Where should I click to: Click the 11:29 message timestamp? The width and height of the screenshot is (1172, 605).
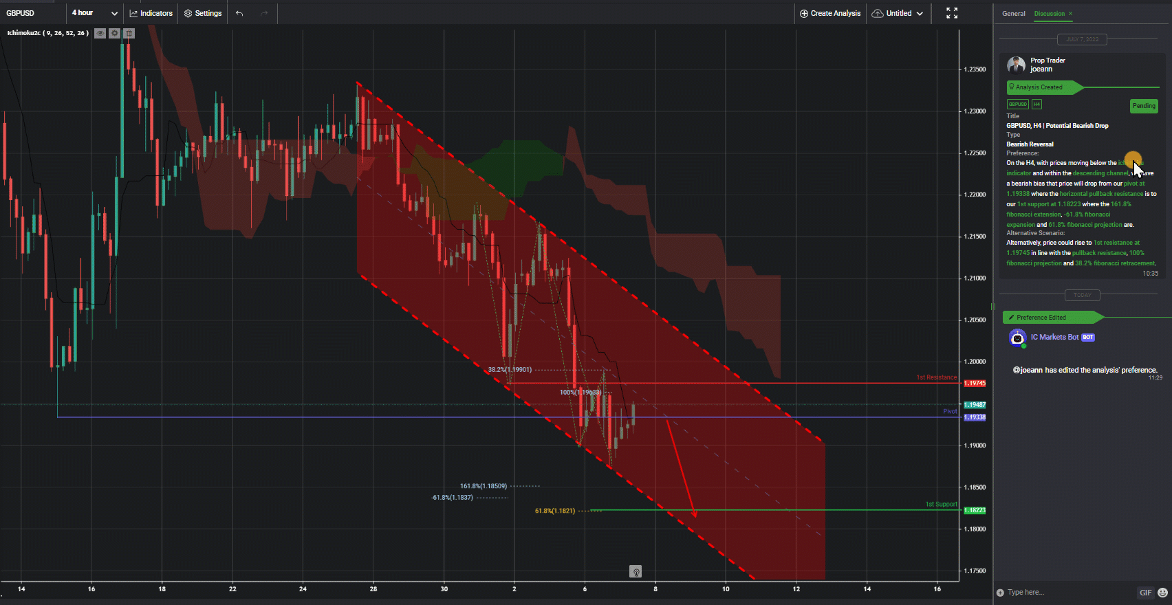pos(1155,377)
